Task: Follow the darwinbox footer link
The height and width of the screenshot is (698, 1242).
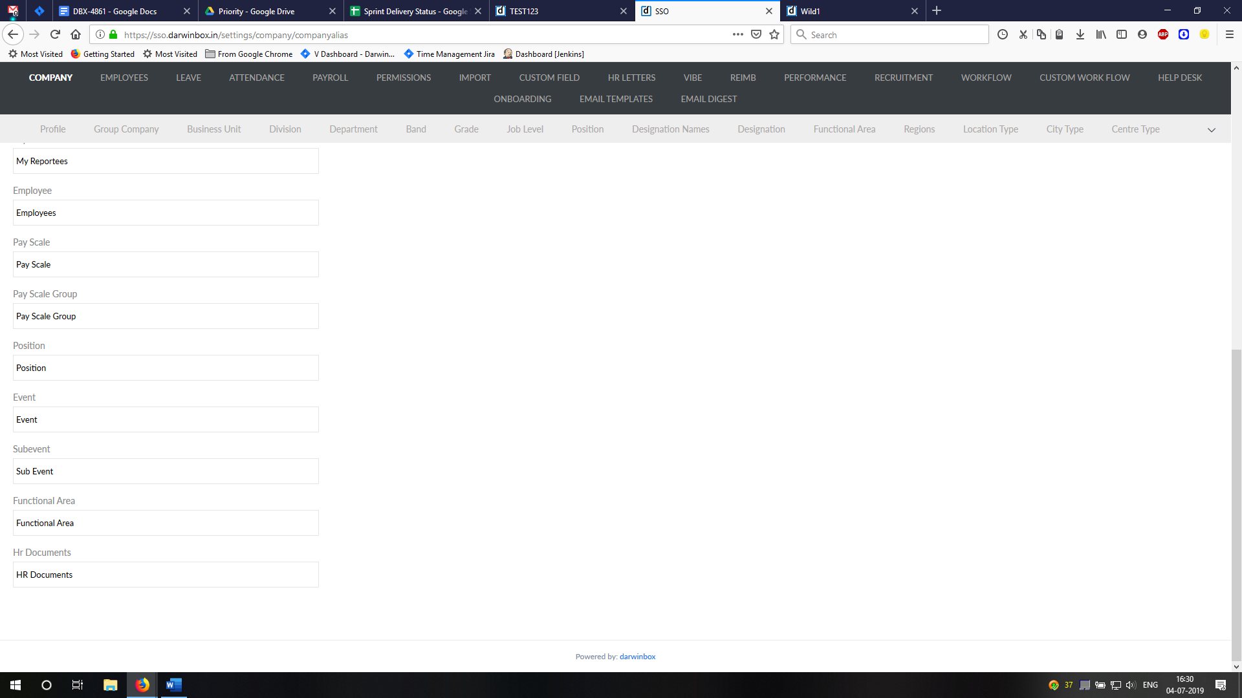Action: pyautogui.click(x=637, y=657)
